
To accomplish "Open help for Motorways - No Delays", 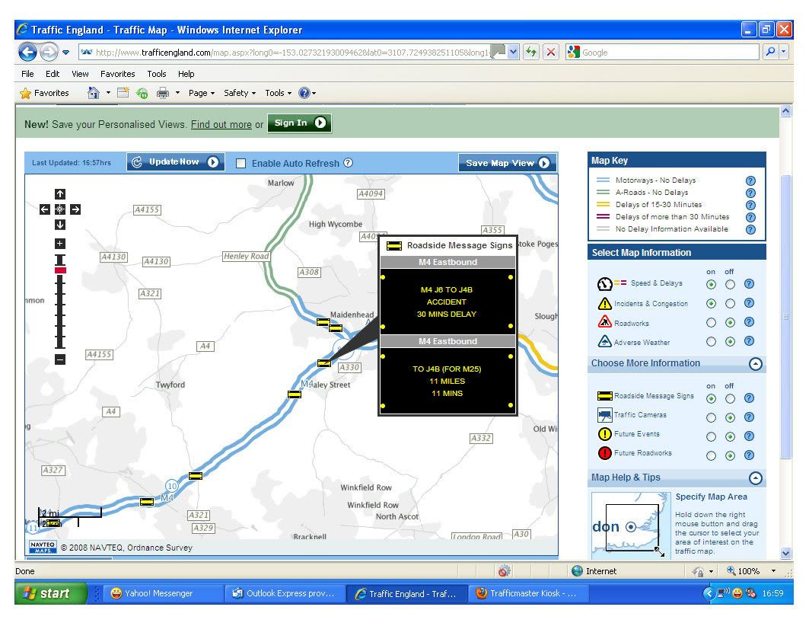I will pyautogui.click(x=750, y=180).
